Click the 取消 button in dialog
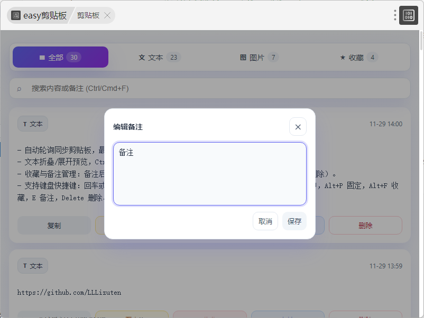The height and width of the screenshot is (318, 424). coord(265,221)
